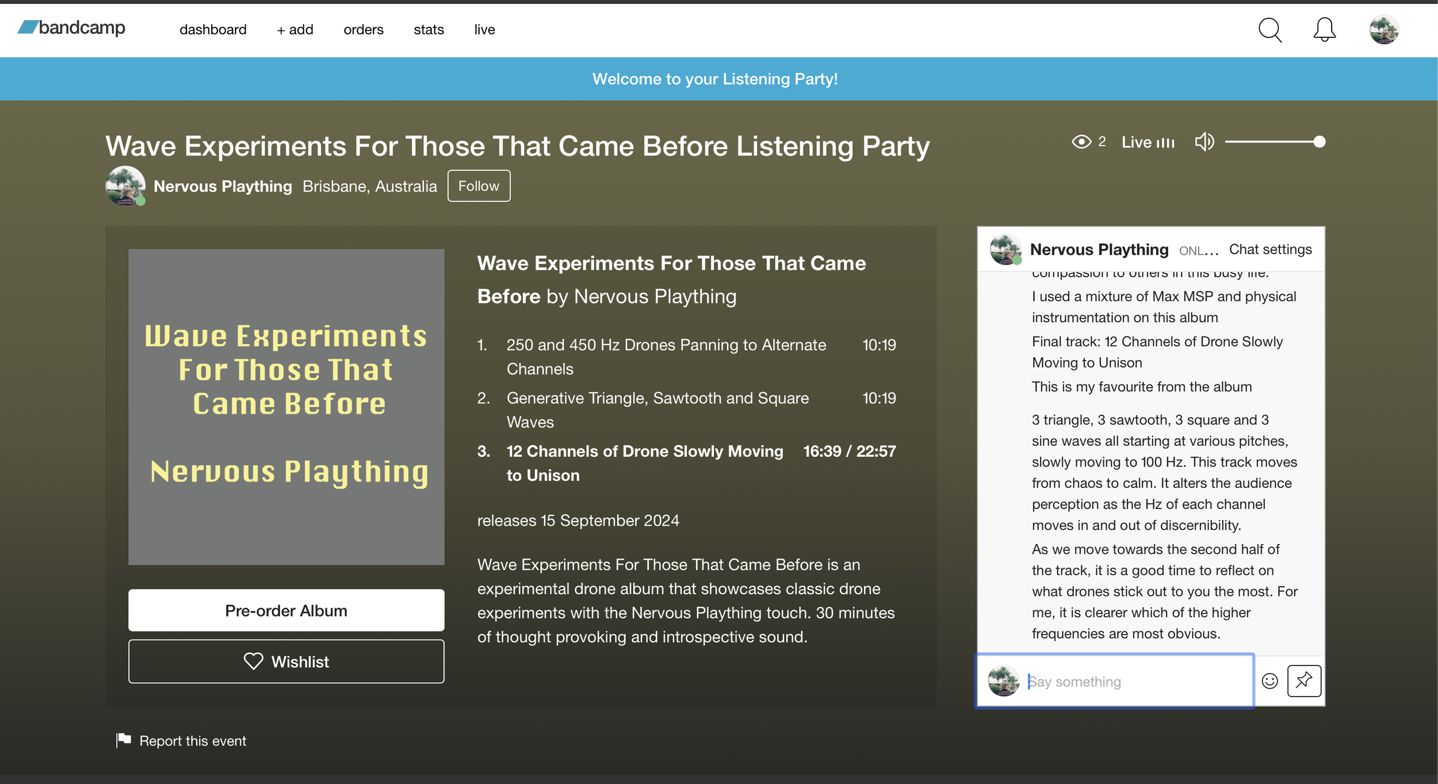The height and width of the screenshot is (784, 1438).
Task: Open the emoji picker in chat
Action: point(1269,681)
